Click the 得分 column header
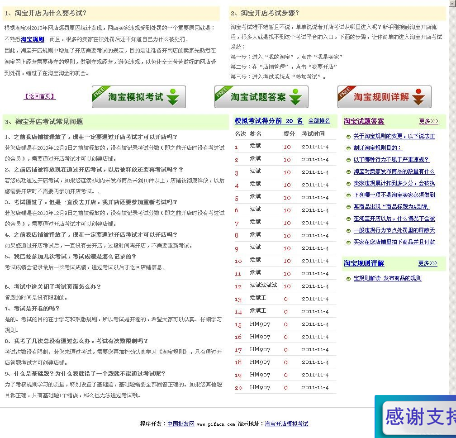This screenshot has width=456, height=438. 289,134
